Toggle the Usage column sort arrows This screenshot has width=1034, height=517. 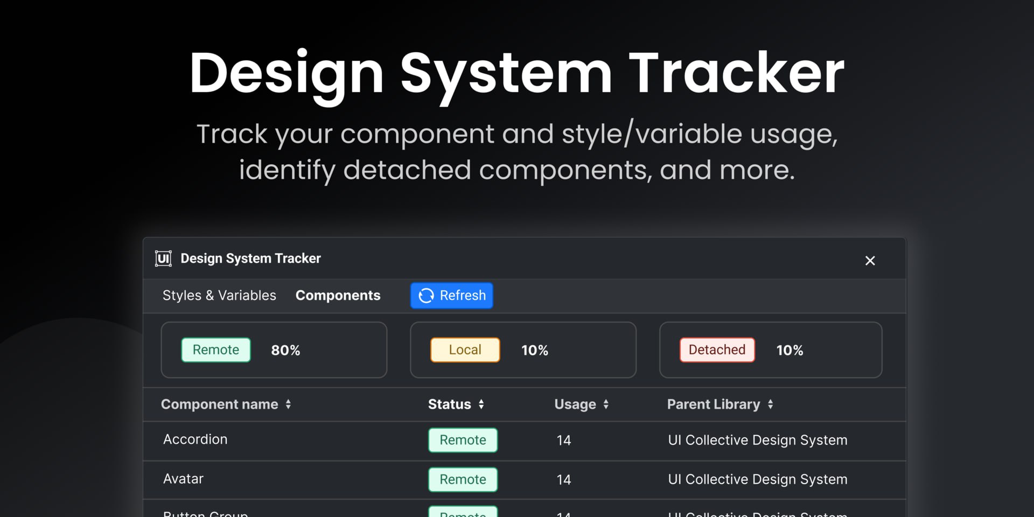pyautogui.click(x=606, y=404)
